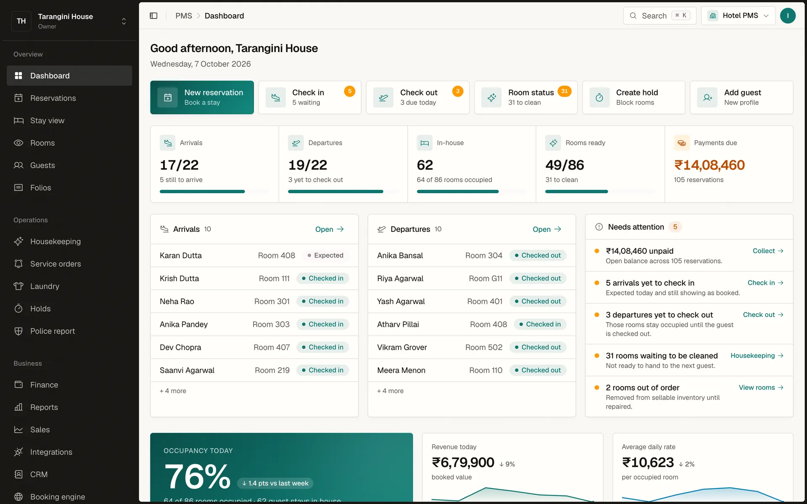Click the Police report shield icon
Image resolution: width=807 pixels, height=504 pixels.
[18, 331]
